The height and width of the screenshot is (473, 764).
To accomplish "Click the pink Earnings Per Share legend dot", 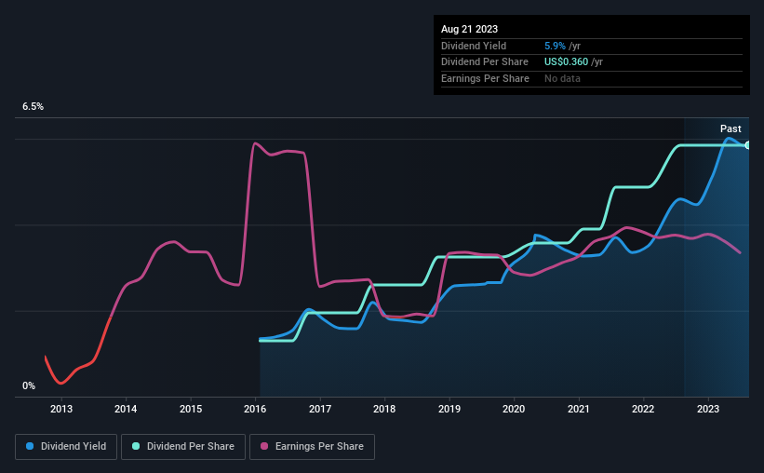I will coord(264,446).
